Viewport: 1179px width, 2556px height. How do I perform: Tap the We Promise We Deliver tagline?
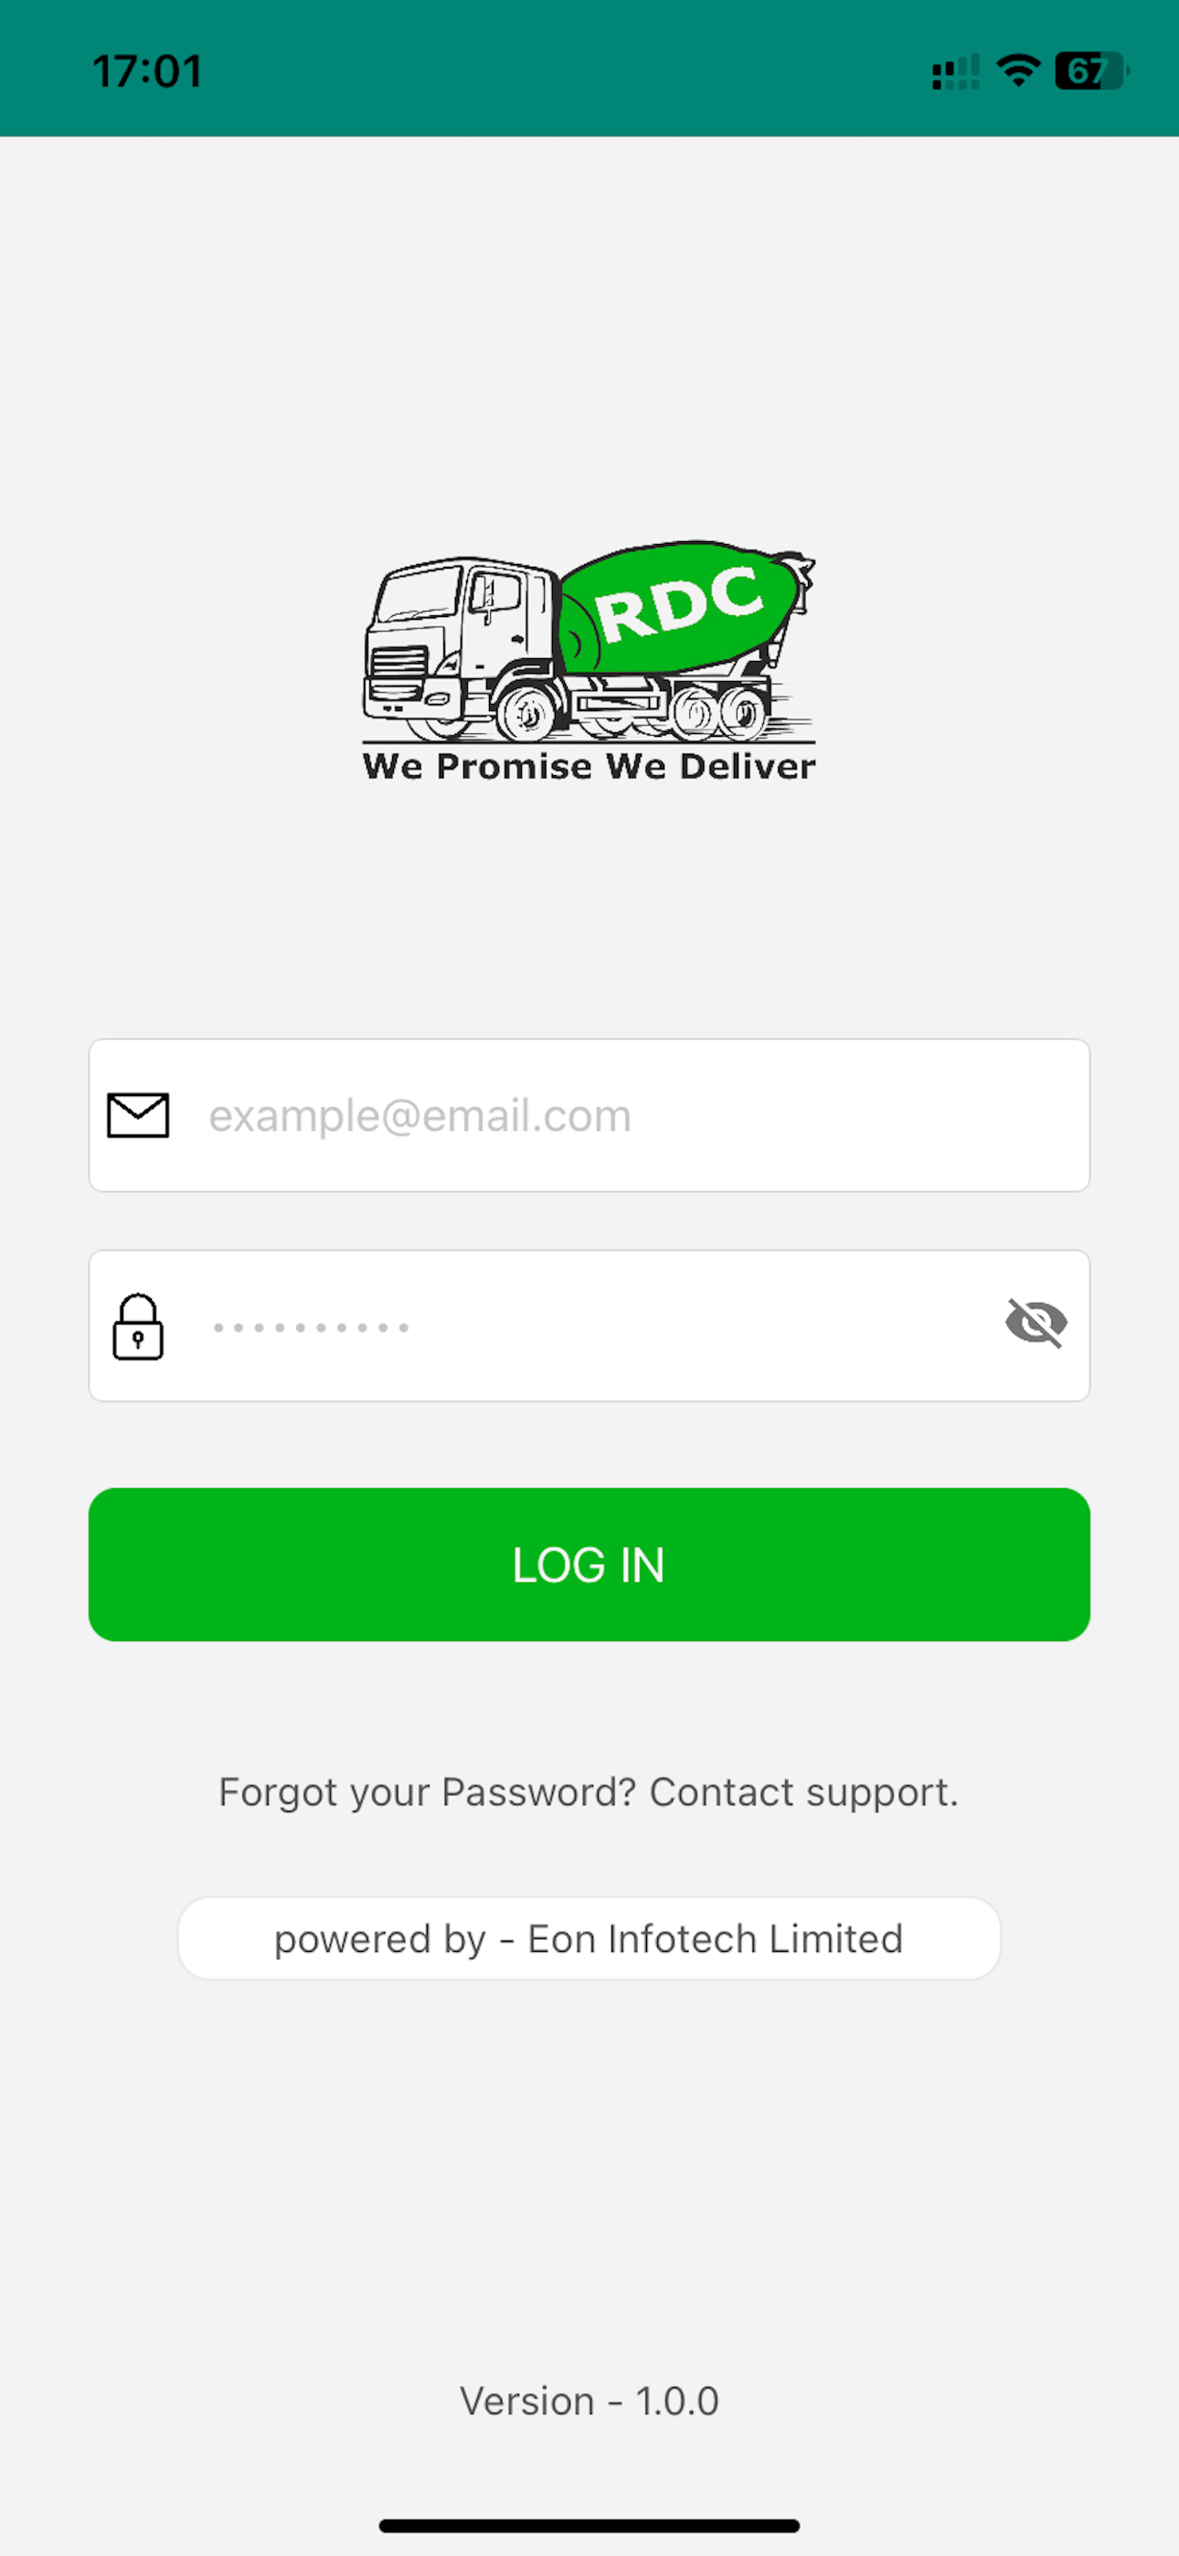point(589,766)
